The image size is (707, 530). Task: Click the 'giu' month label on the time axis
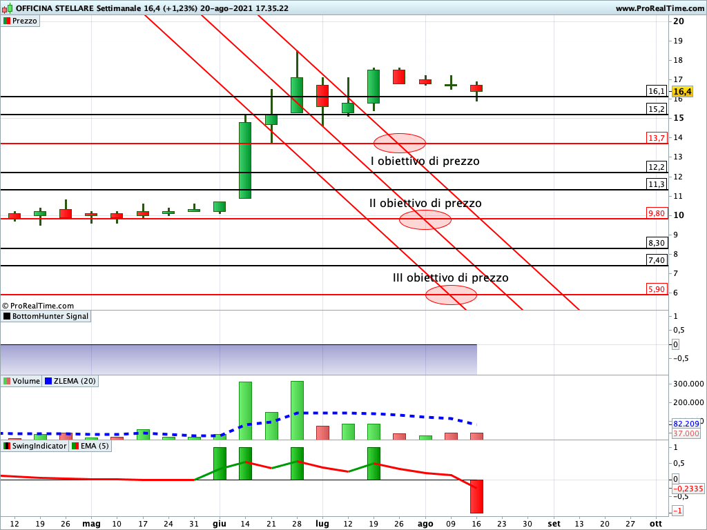[220, 524]
